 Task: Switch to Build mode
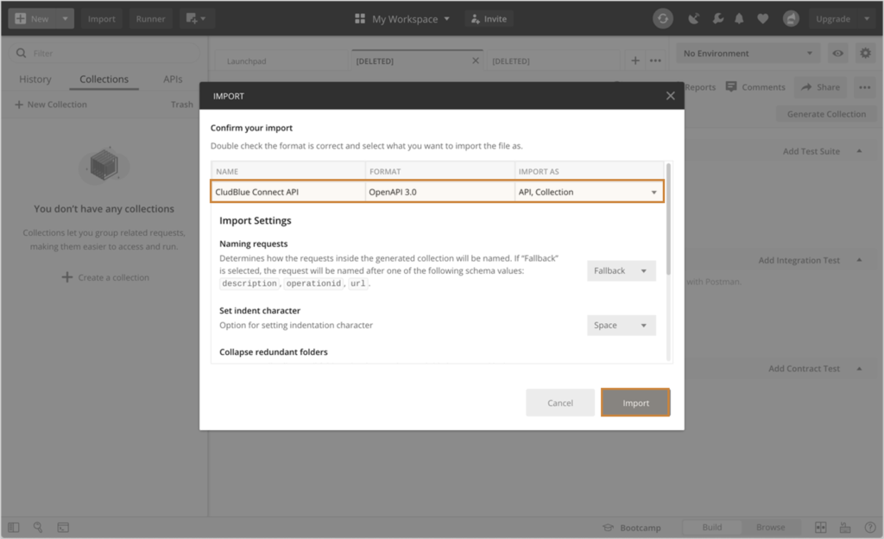(712, 527)
